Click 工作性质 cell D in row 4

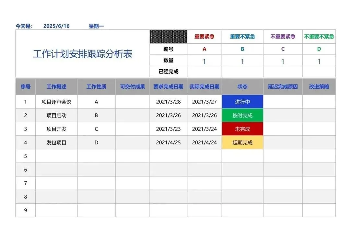click(96, 142)
